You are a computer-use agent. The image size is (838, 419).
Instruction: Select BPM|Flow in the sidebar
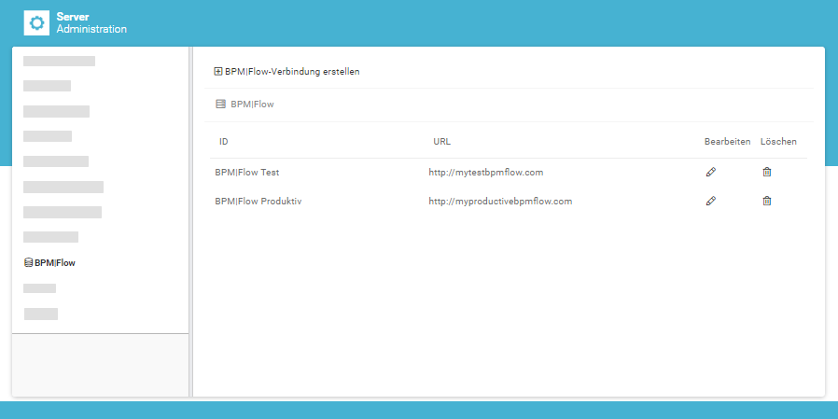pyautogui.click(x=49, y=263)
